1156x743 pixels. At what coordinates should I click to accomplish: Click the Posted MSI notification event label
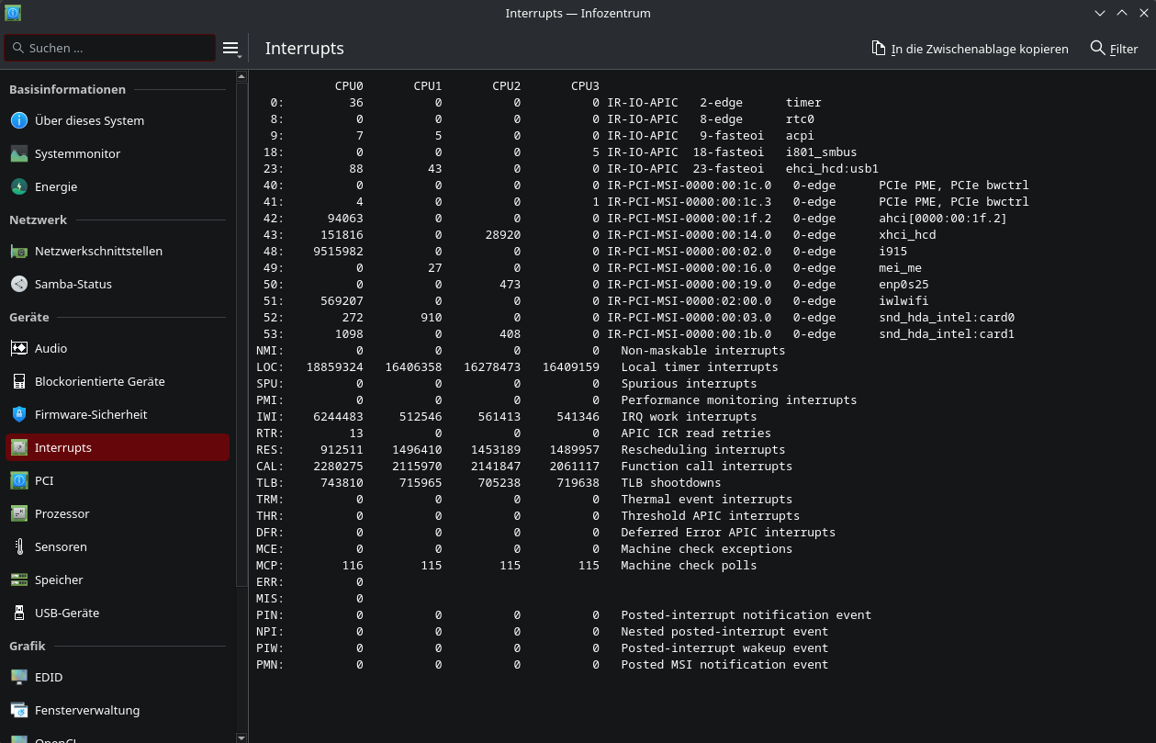(x=724, y=664)
